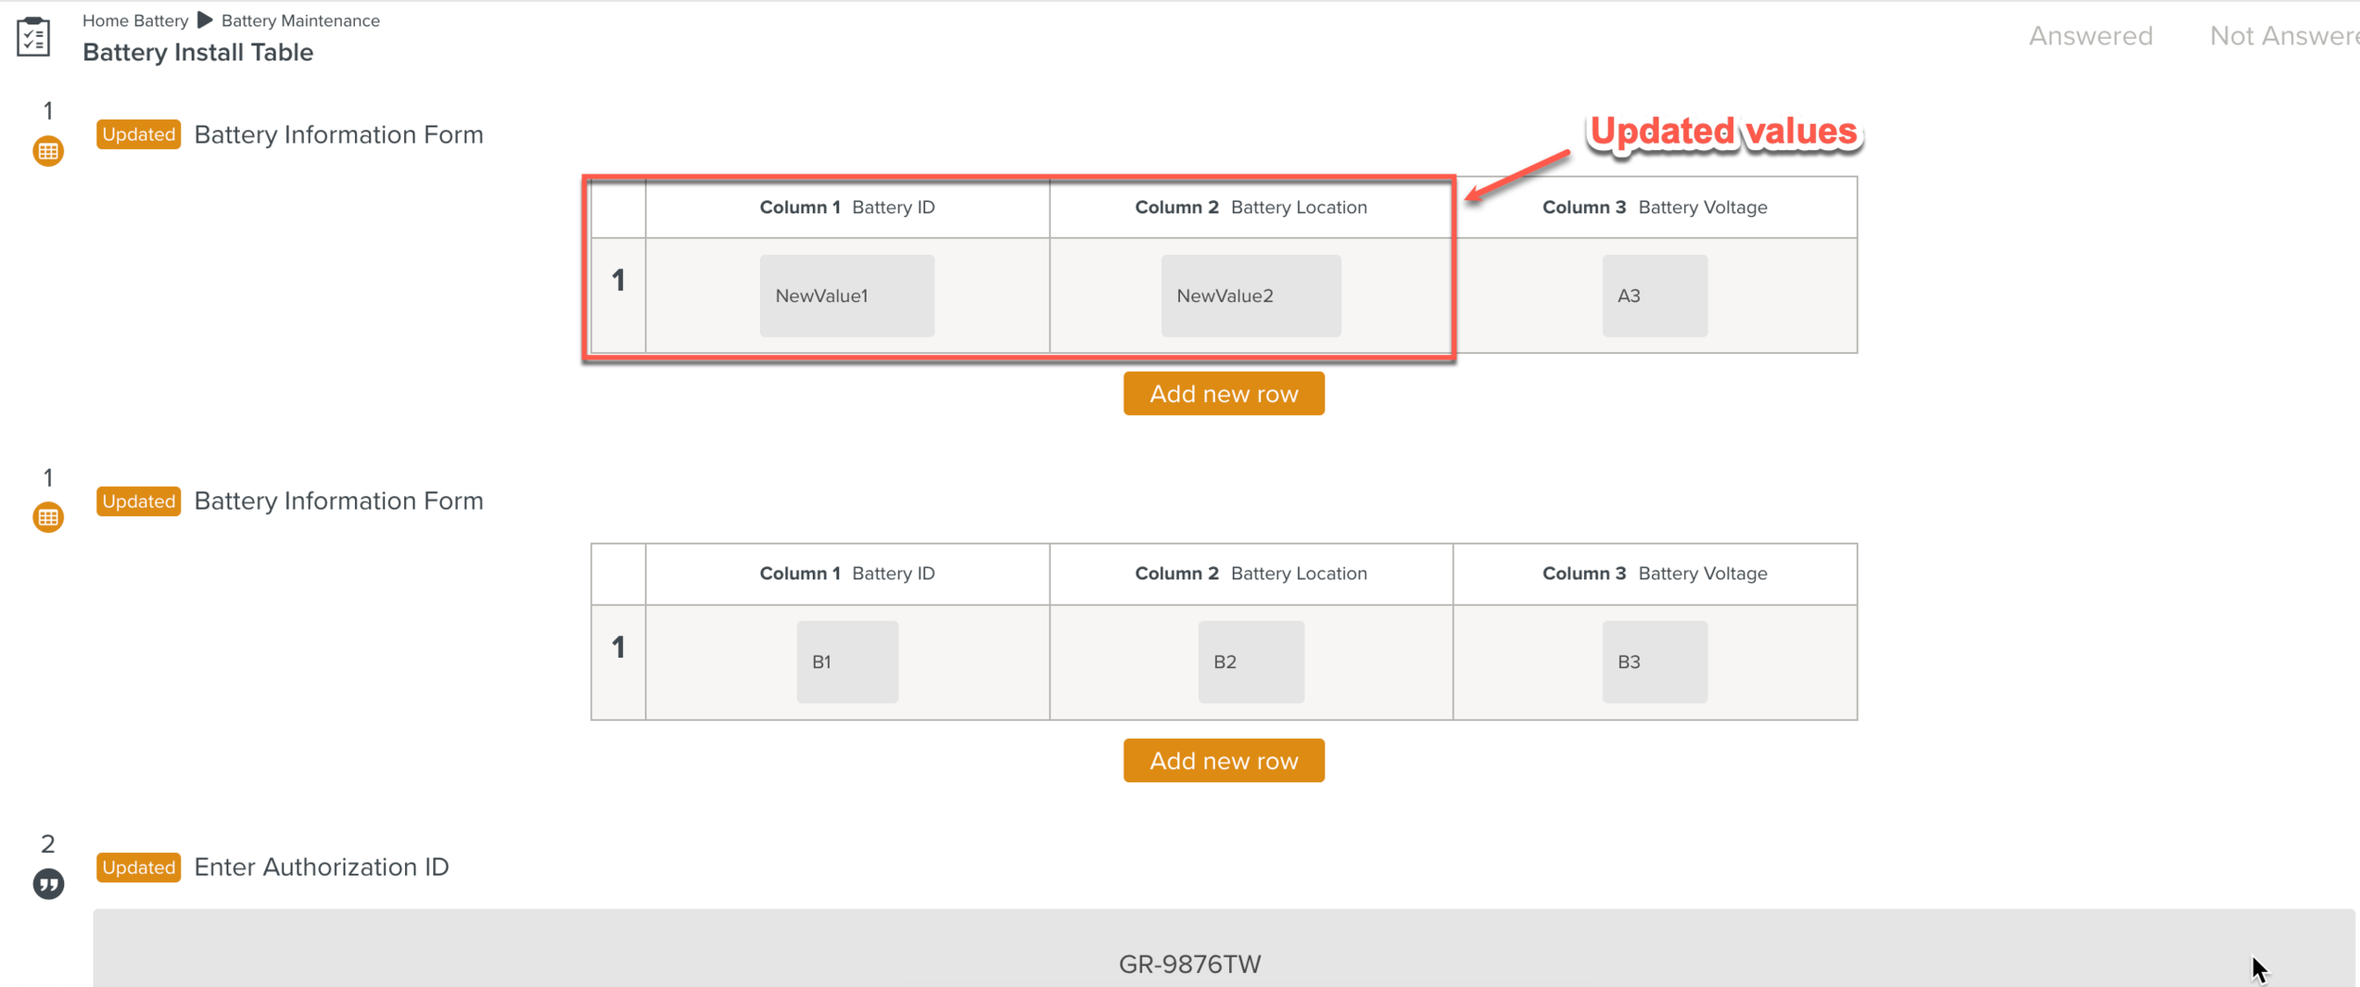Click the B1 Battery ID field
Screen dimensions: 2360x987
[847, 661]
